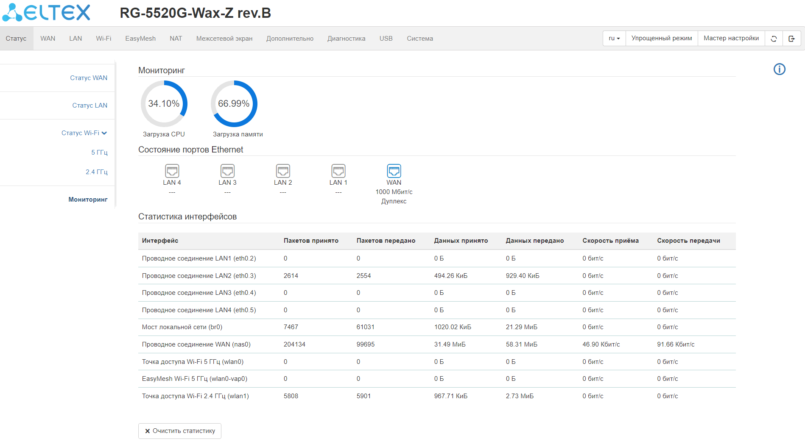Open the Межсетевой экран tab
Screen dimensions: 805x441
tap(224, 39)
